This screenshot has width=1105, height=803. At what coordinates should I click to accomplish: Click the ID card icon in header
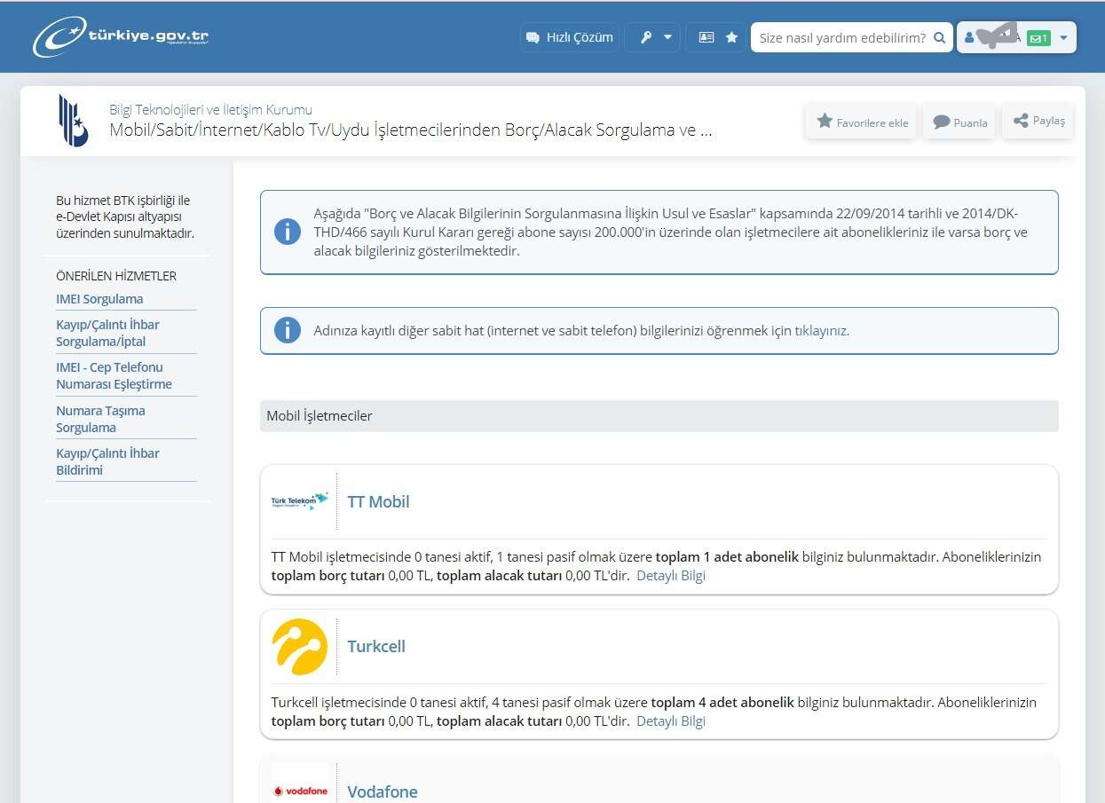click(706, 37)
